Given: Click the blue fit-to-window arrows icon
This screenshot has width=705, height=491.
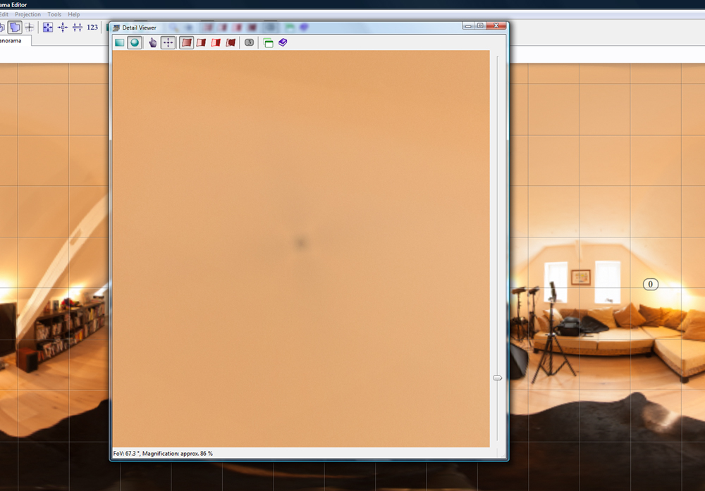Looking at the screenshot, I should pos(48,27).
